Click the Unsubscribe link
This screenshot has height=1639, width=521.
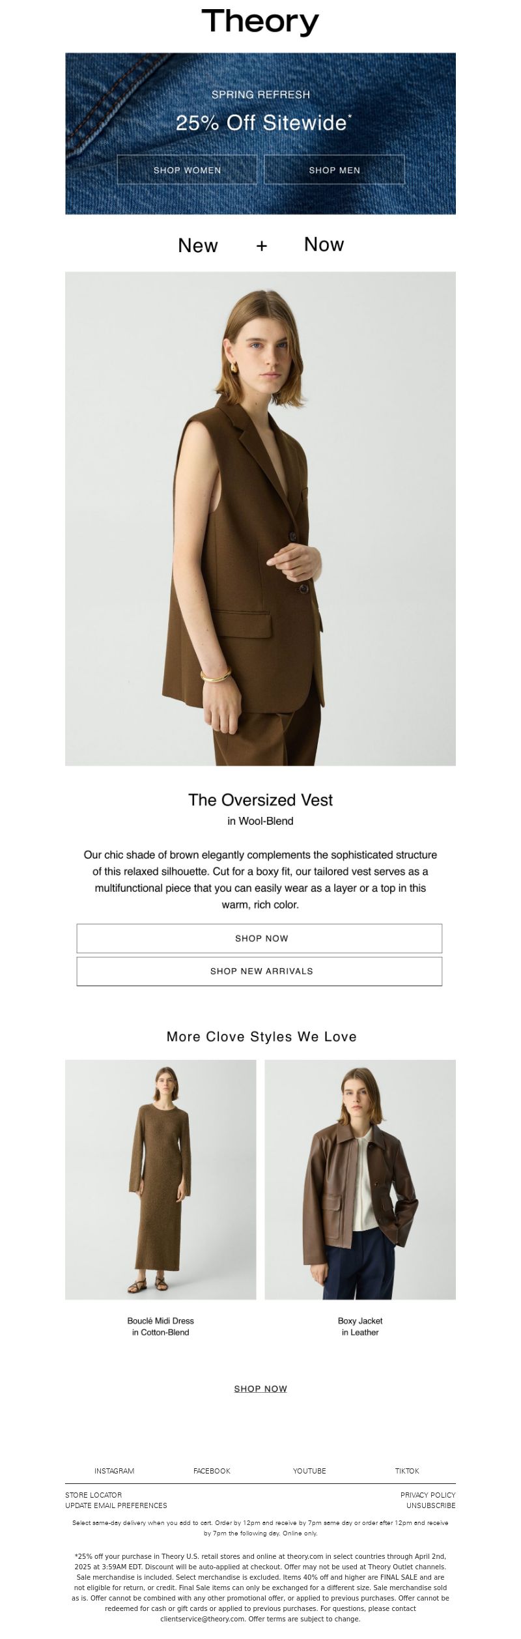(x=431, y=1505)
